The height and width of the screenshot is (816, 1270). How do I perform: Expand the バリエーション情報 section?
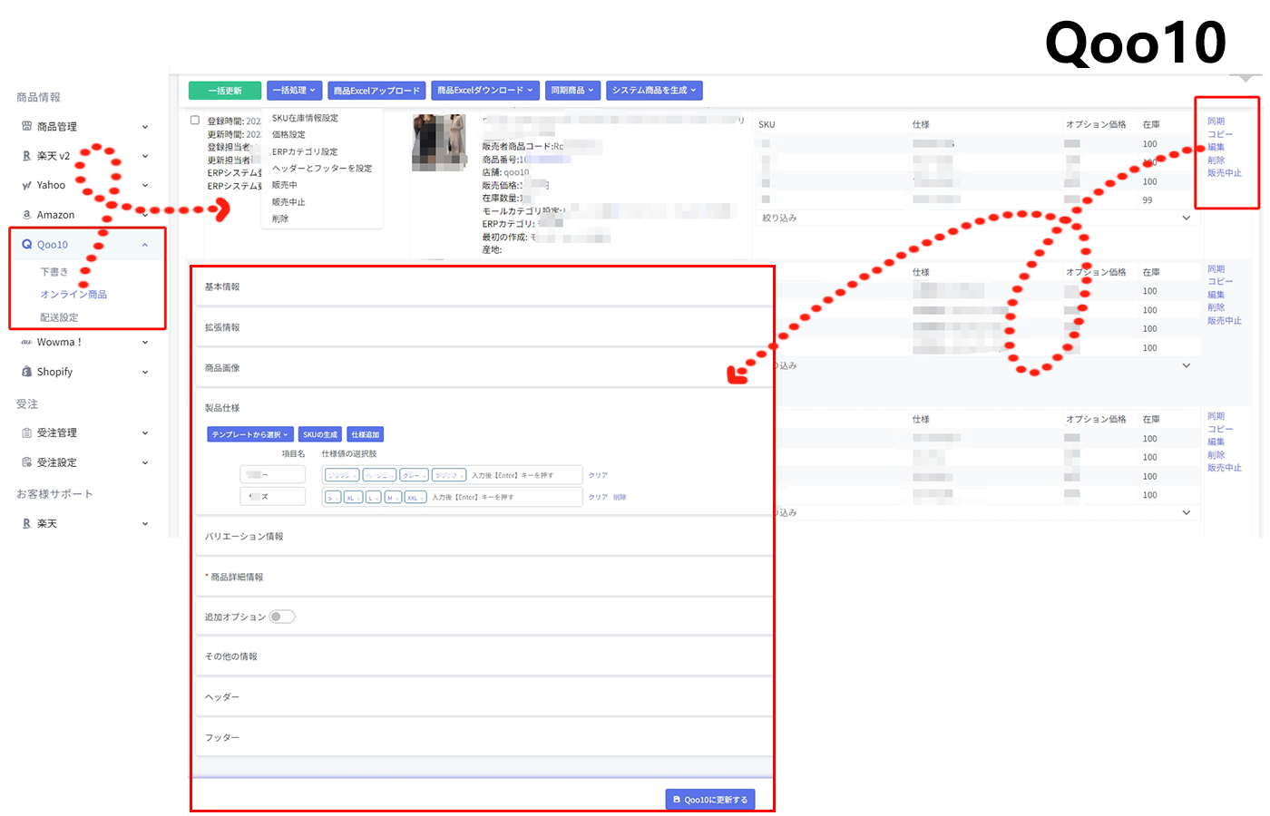point(484,537)
